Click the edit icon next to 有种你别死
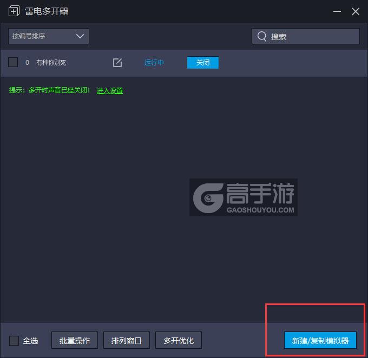Screen dimensions: 368x358 point(117,63)
